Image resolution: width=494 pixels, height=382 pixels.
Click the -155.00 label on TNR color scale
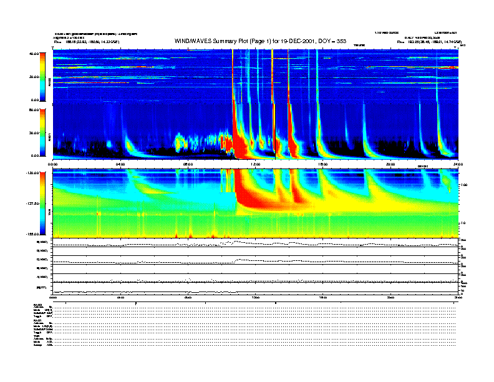(32, 234)
